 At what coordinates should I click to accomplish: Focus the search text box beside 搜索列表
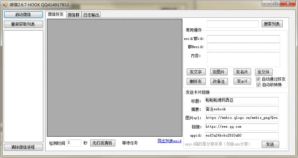(x=233, y=24)
